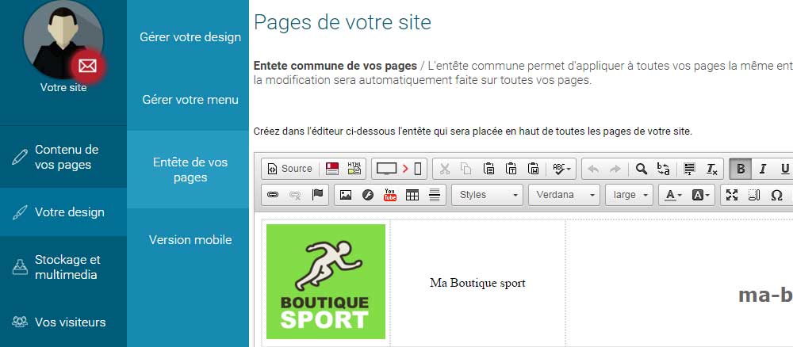Click the Boutique Sport logo image
793x347 pixels.
tap(326, 281)
